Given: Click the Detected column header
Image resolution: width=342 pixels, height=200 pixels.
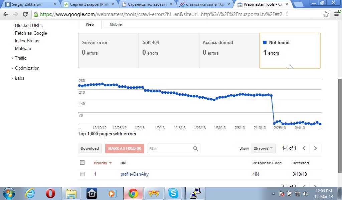Looking at the screenshot, I should [301, 163].
